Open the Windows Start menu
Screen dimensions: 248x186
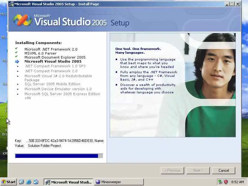pos(9,182)
